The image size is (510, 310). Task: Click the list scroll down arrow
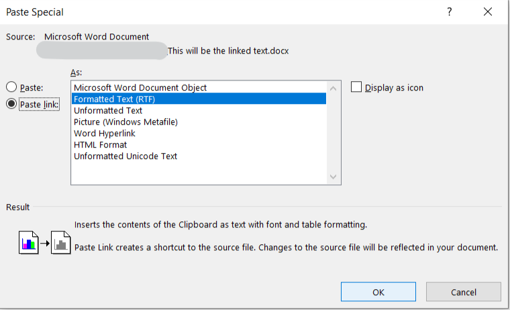pyautogui.click(x=334, y=177)
